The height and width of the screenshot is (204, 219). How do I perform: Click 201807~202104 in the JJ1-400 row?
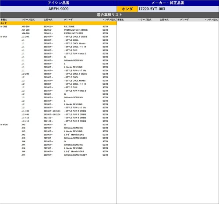[x=52, y=111]
